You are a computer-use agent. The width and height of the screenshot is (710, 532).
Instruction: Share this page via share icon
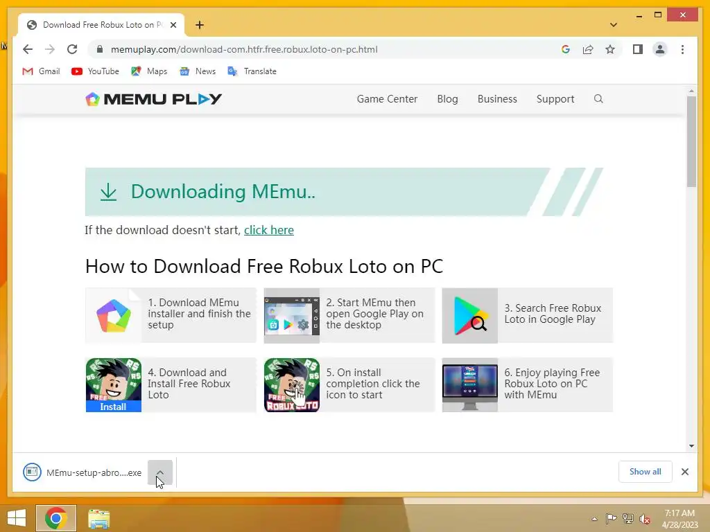588,49
